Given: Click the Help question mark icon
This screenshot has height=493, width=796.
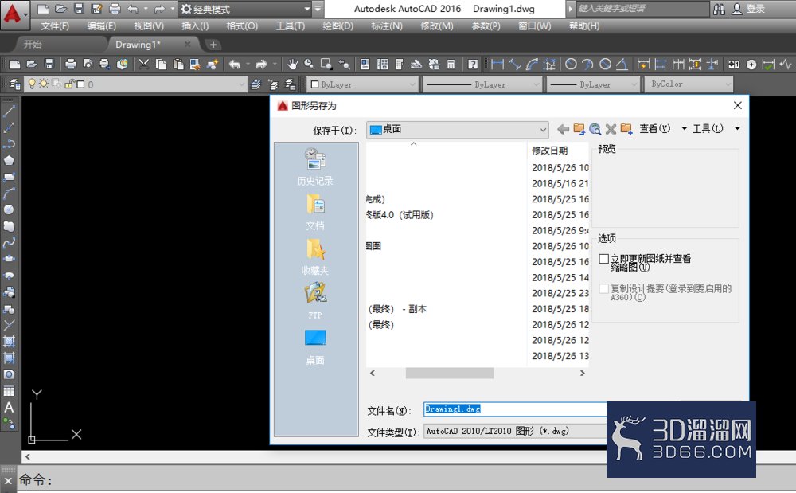Looking at the screenshot, I should pyautogui.click(x=473, y=65).
